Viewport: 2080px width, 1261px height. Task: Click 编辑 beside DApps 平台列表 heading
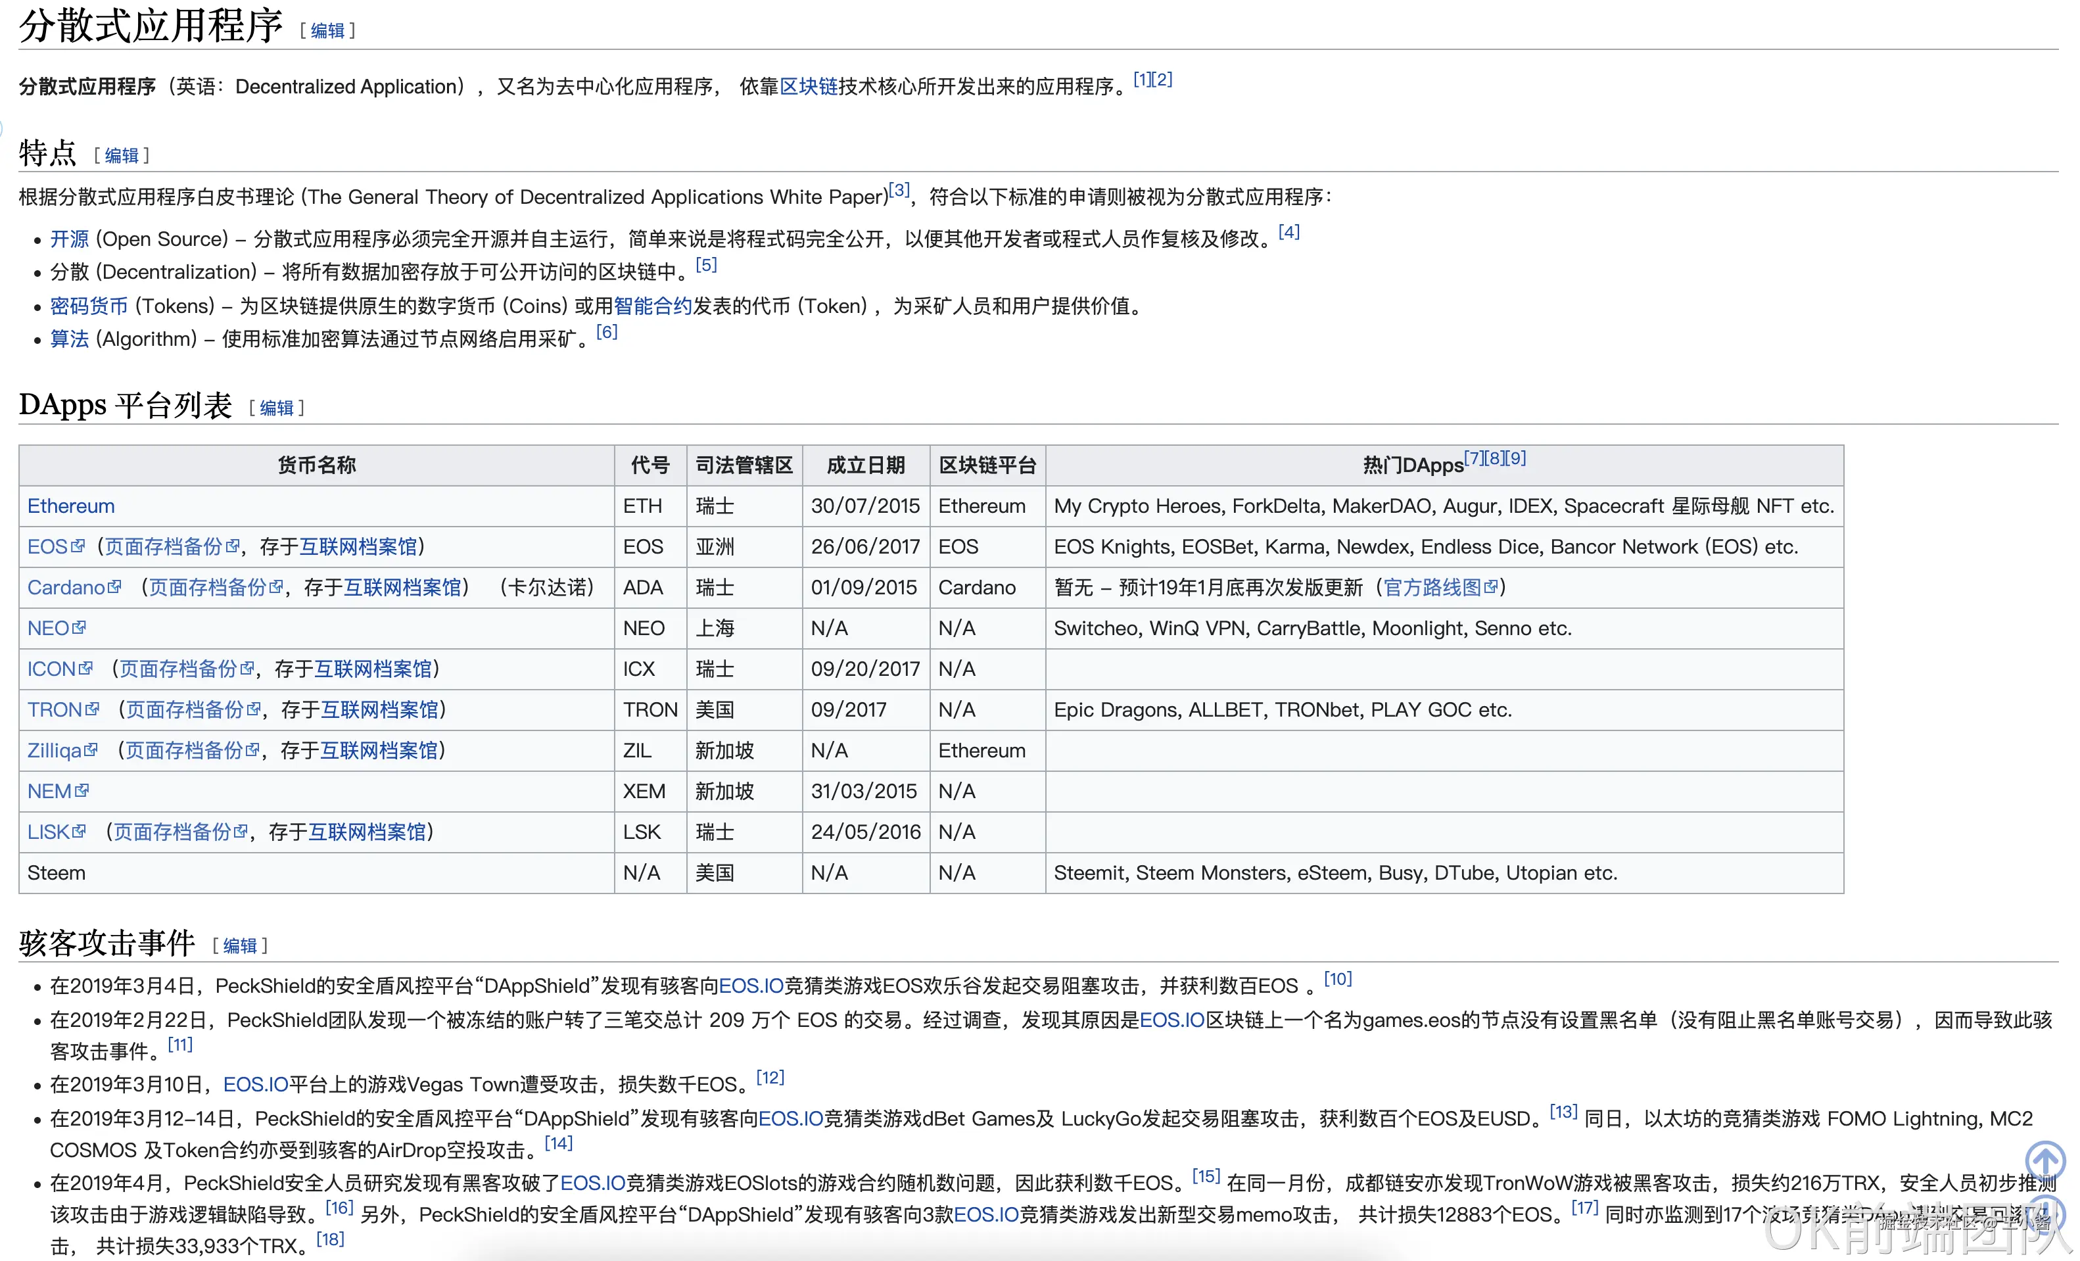tap(276, 408)
